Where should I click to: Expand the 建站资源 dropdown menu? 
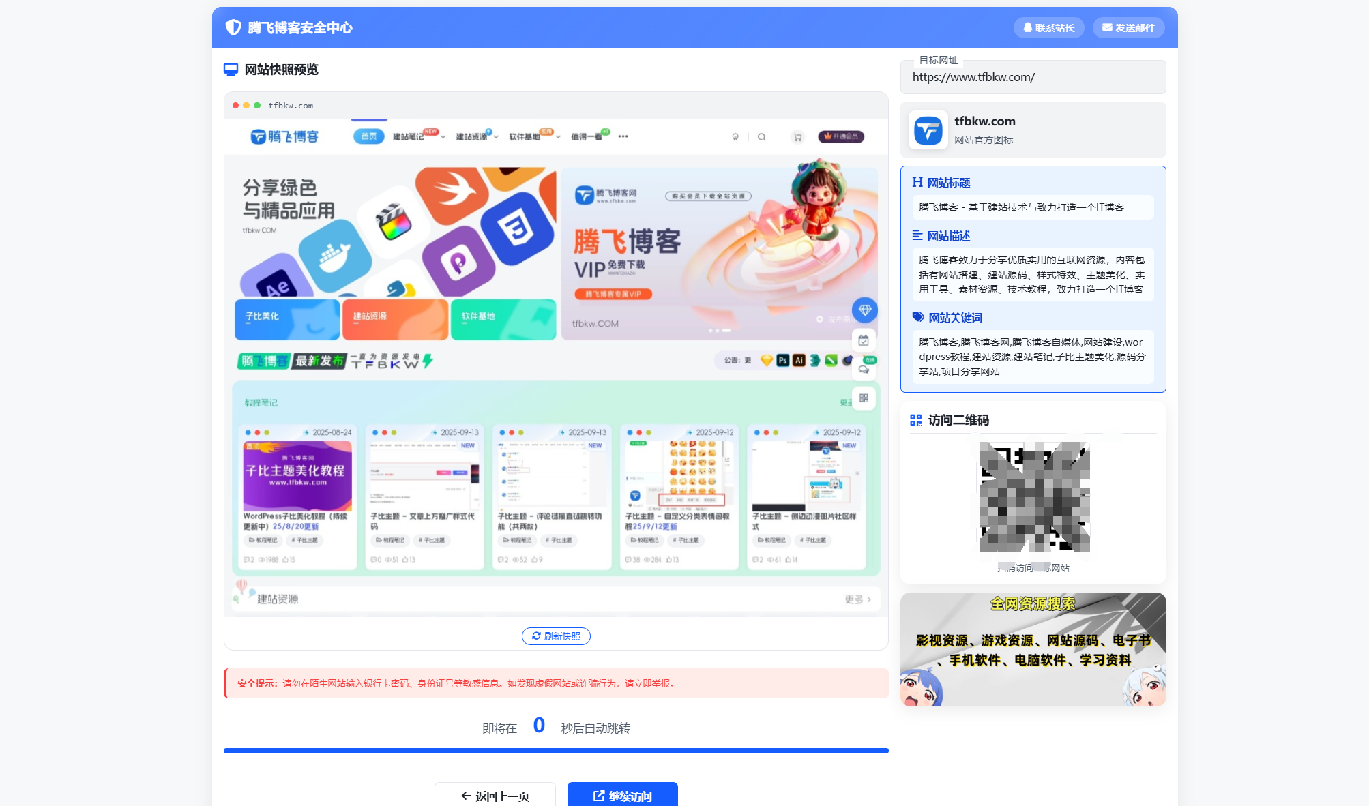[x=477, y=137]
